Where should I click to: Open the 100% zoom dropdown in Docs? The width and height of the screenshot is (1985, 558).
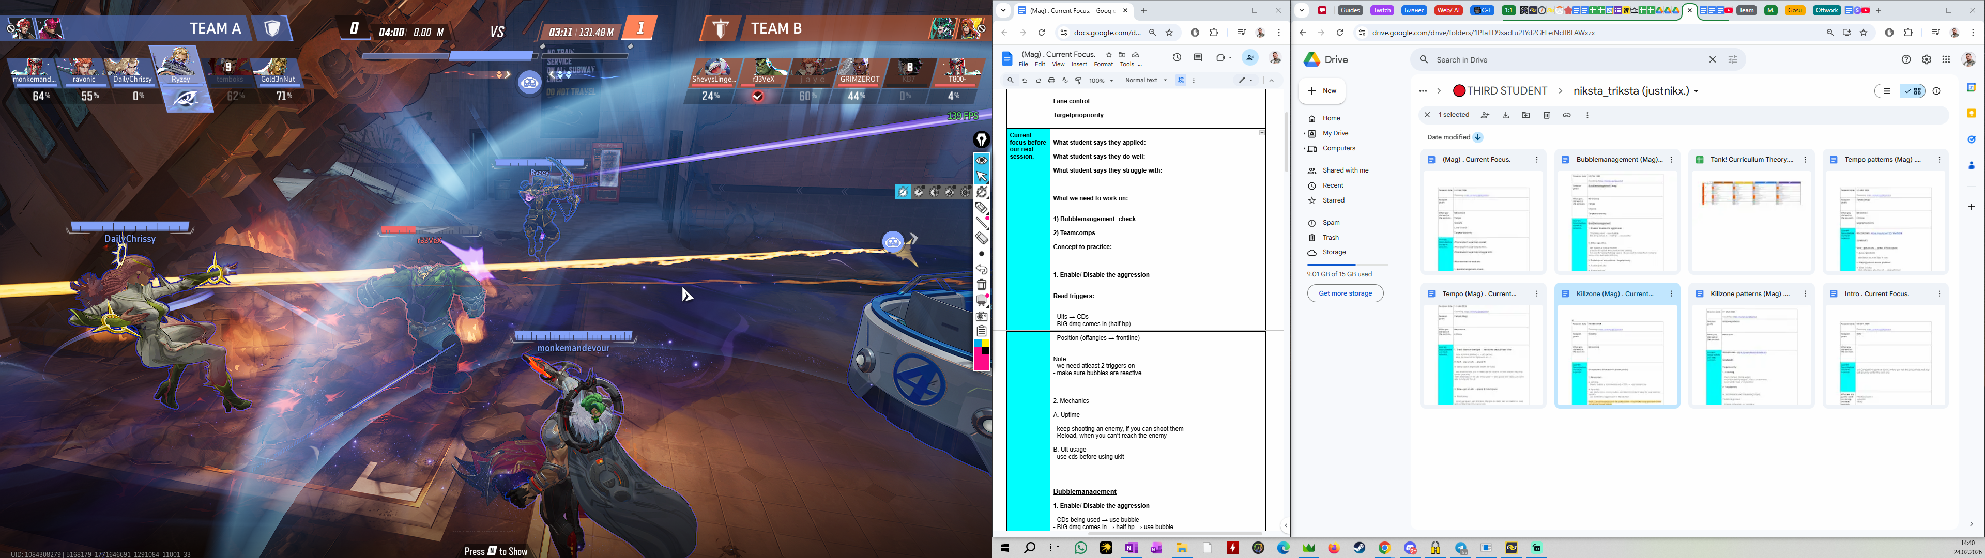pos(1101,80)
